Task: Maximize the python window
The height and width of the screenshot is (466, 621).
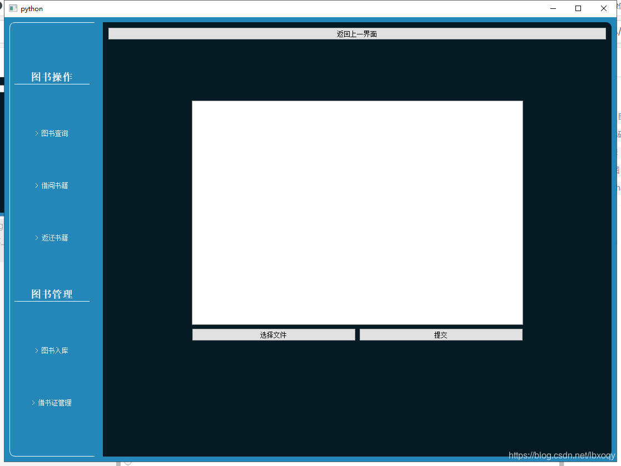Action: (578, 8)
